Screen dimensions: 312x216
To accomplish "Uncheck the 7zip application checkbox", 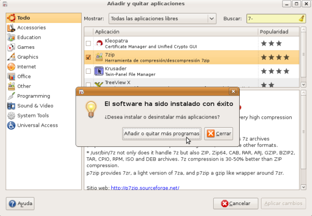I will 88,57.
